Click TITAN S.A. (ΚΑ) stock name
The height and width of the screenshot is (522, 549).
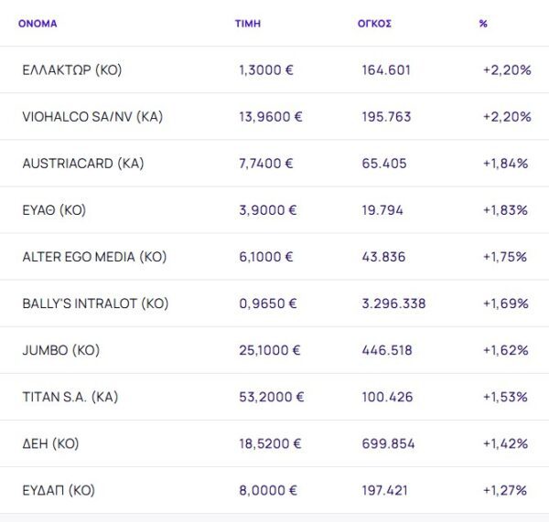(x=70, y=397)
